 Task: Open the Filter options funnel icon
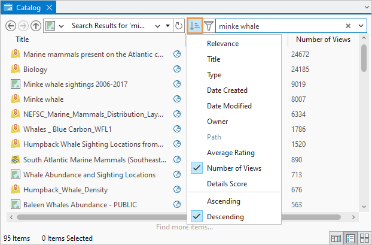(208, 26)
